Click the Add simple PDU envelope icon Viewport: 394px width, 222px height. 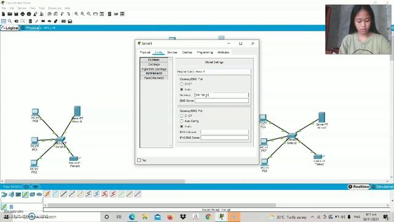click(63, 22)
